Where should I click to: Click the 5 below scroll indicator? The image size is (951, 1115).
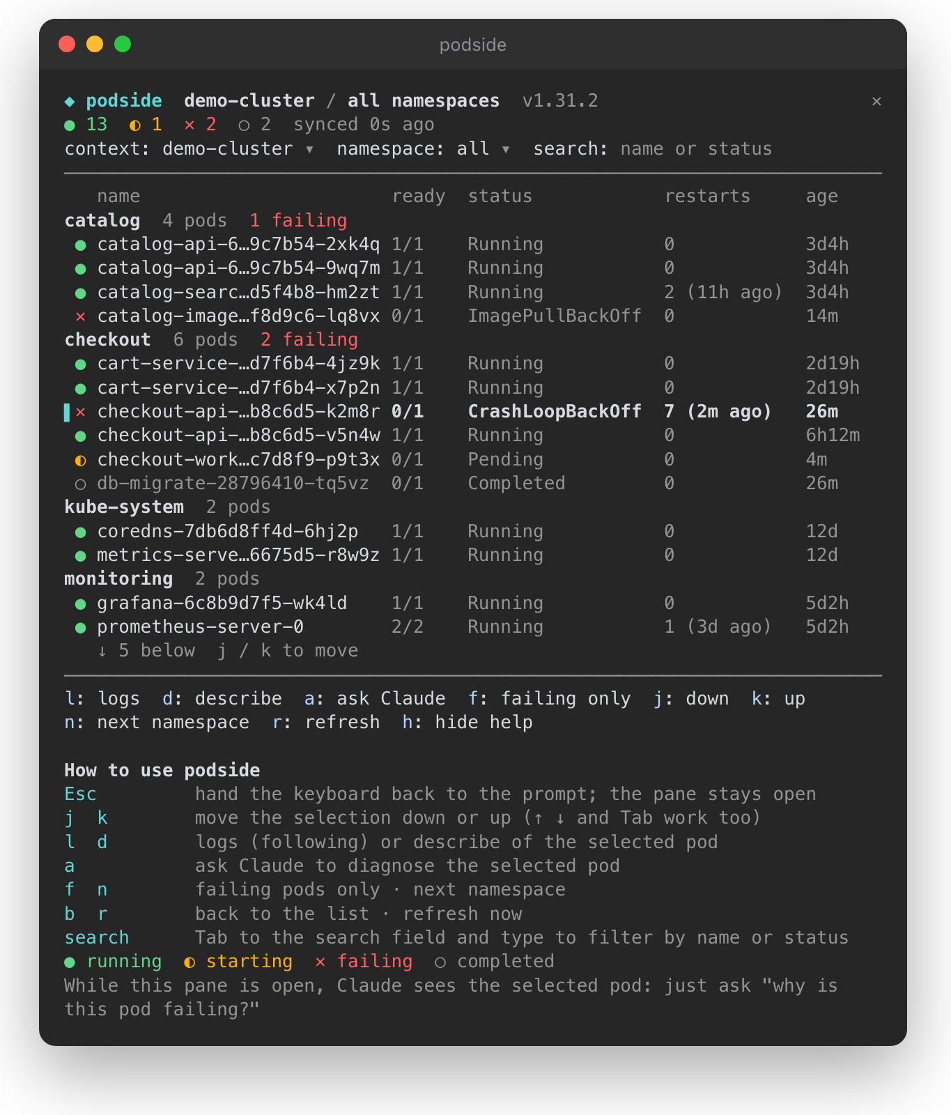pyautogui.click(x=146, y=651)
